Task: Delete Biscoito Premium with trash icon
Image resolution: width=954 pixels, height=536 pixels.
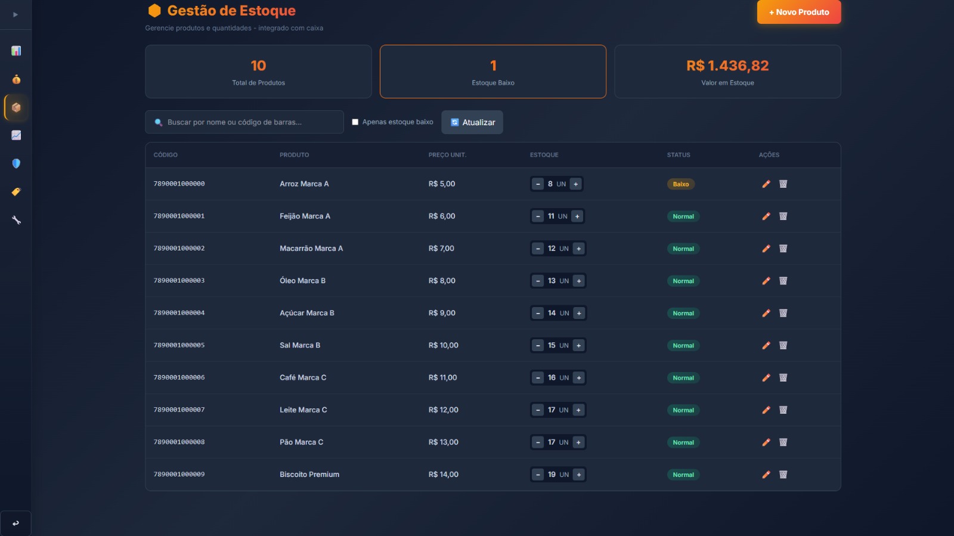Action: pyautogui.click(x=783, y=475)
